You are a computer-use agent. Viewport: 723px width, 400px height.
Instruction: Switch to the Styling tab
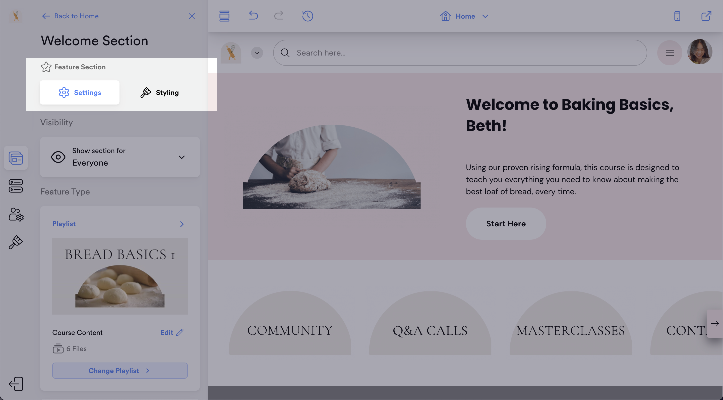click(x=159, y=92)
